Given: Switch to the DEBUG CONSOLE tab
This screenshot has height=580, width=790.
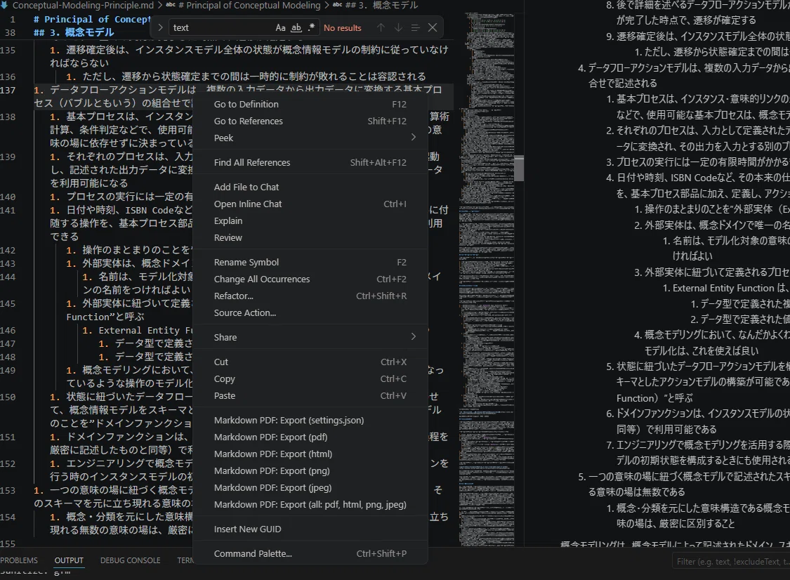Looking at the screenshot, I should tap(131, 560).
